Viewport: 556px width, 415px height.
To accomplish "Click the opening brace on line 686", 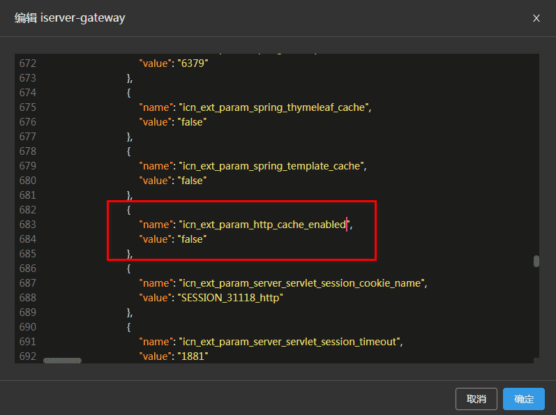I will coord(129,269).
